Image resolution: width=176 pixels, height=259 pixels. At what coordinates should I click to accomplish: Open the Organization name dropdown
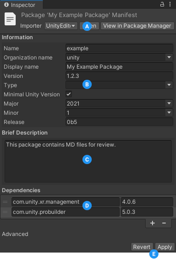tap(119, 58)
